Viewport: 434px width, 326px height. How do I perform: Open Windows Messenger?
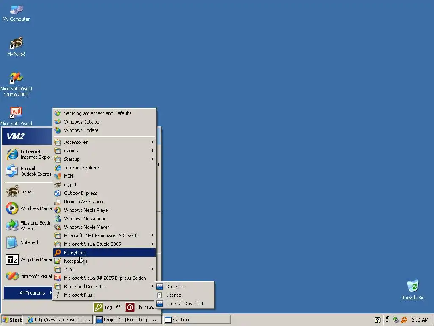point(104,219)
